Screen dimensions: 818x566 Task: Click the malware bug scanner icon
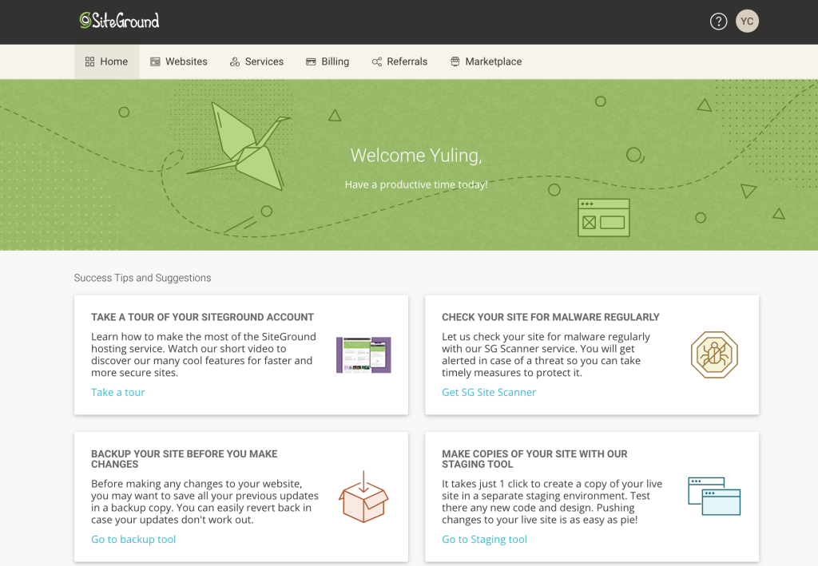click(x=714, y=355)
